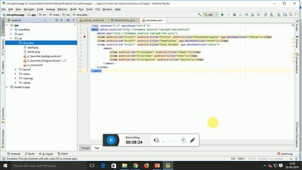The image size is (302, 170).
Task: Open the Build tool window
Action: tap(30, 154)
